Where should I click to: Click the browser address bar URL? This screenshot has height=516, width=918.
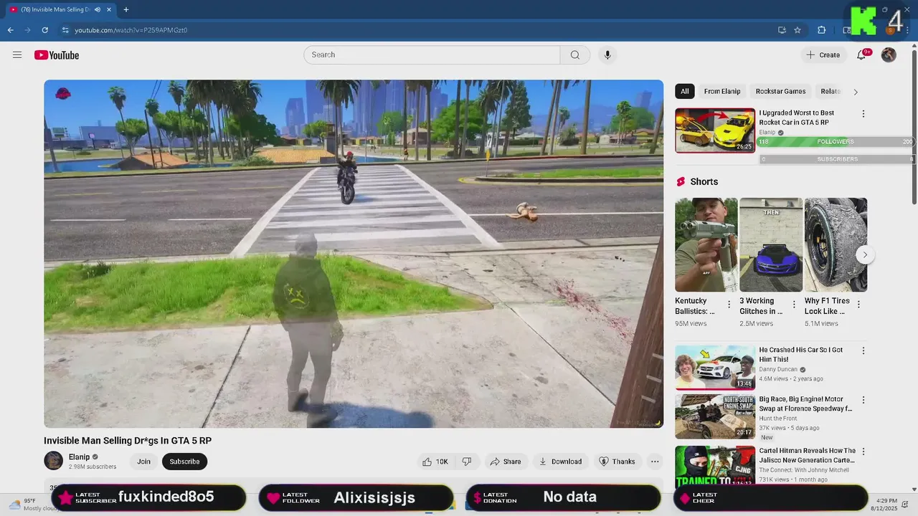[131, 30]
